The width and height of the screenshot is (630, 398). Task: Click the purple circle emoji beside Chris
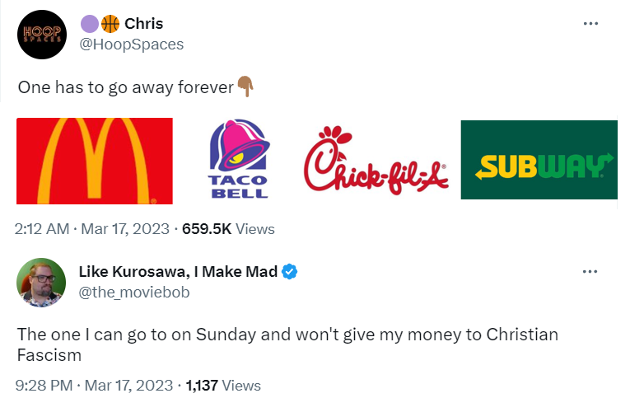tap(89, 24)
